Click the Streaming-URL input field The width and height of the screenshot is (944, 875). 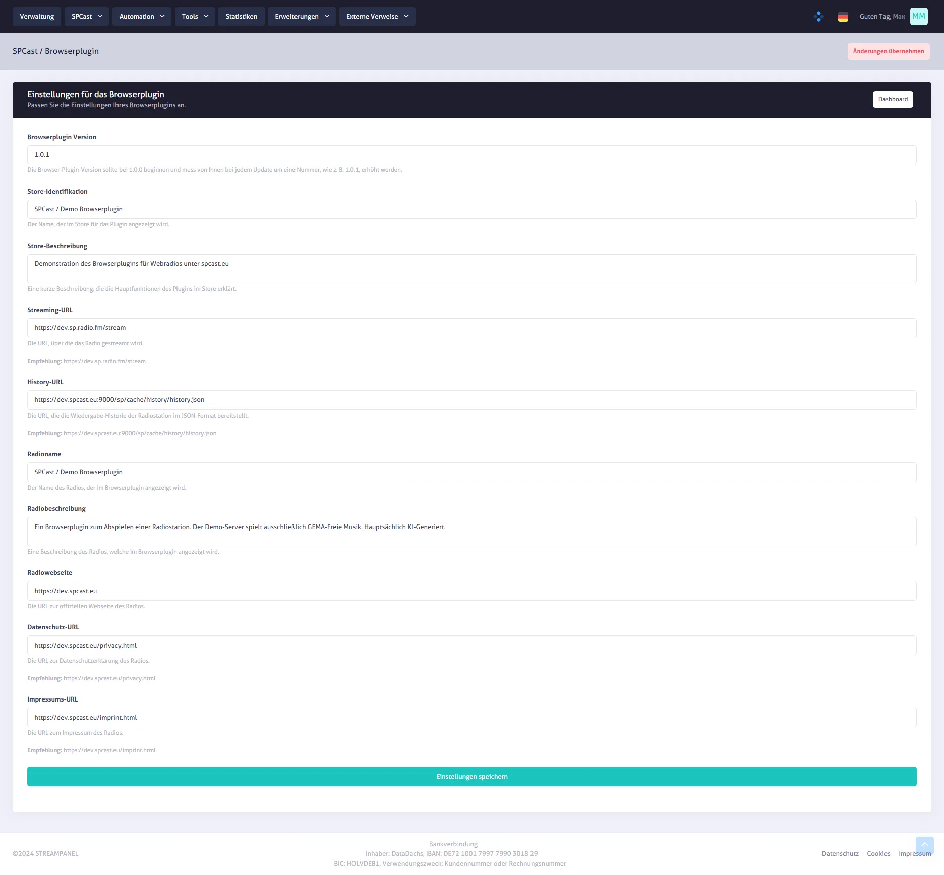click(472, 328)
